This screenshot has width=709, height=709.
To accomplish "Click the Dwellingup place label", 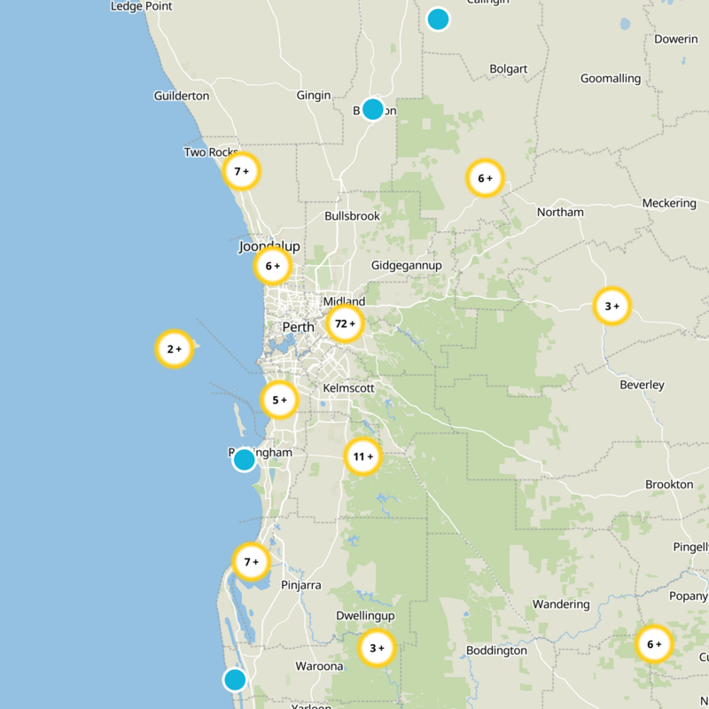I will pos(365,613).
